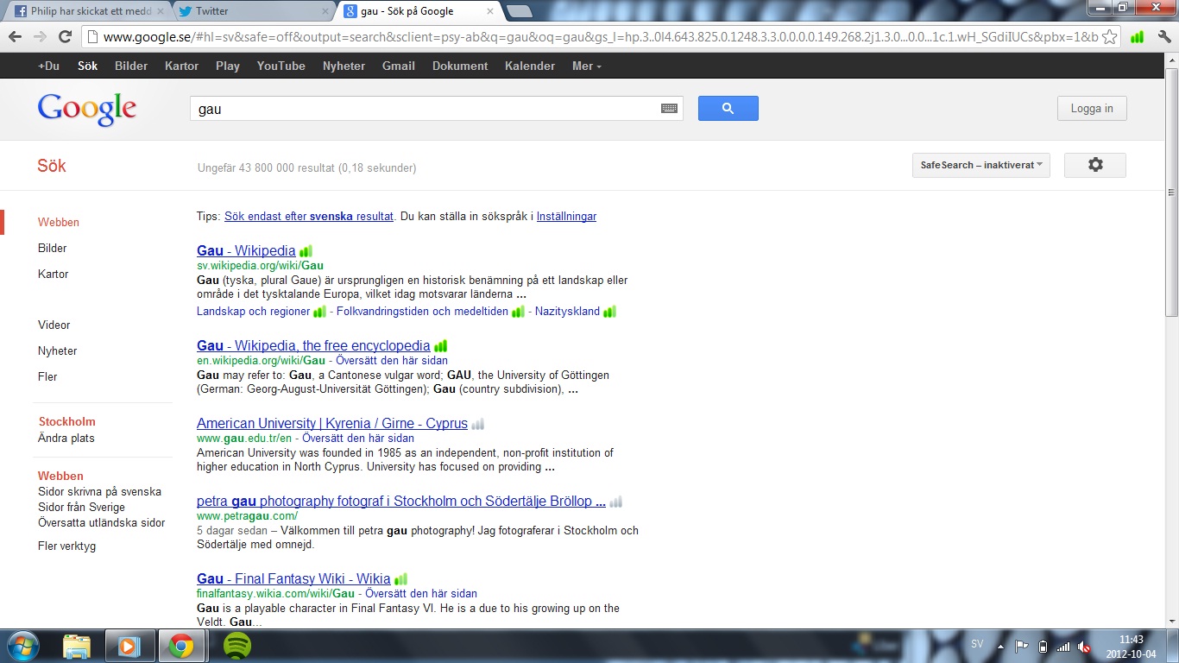
Task: Click rating bars next to Gau - Wikipedia
Action: click(306, 251)
